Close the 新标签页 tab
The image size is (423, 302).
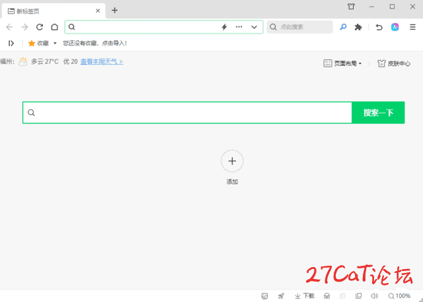tap(98, 11)
